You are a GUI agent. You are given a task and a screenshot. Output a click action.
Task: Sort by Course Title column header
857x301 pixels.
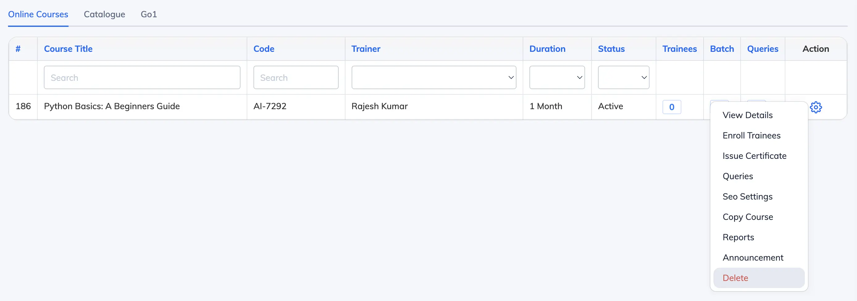tap(68, 49)
